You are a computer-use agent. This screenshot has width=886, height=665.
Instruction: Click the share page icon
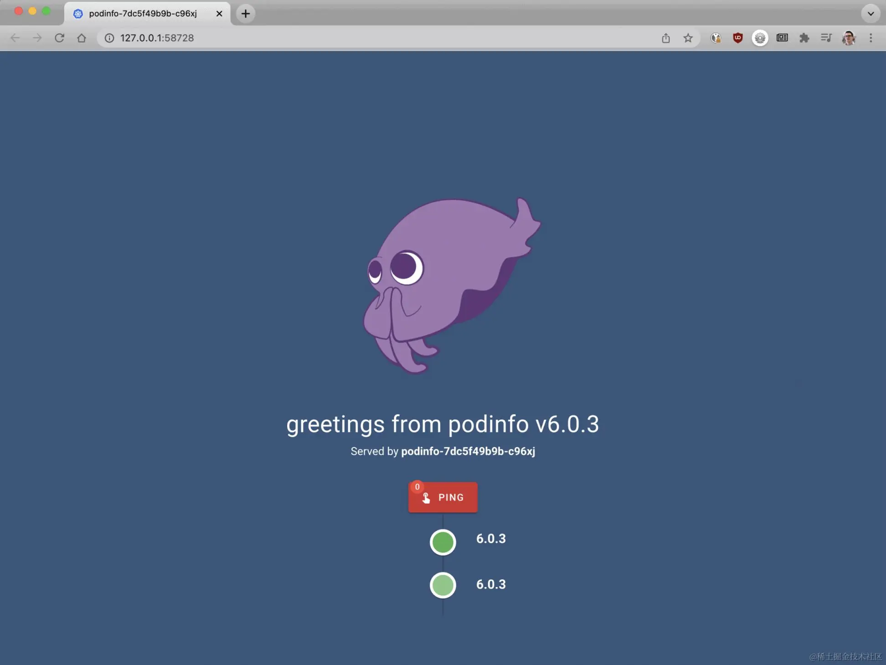point(666,38)
